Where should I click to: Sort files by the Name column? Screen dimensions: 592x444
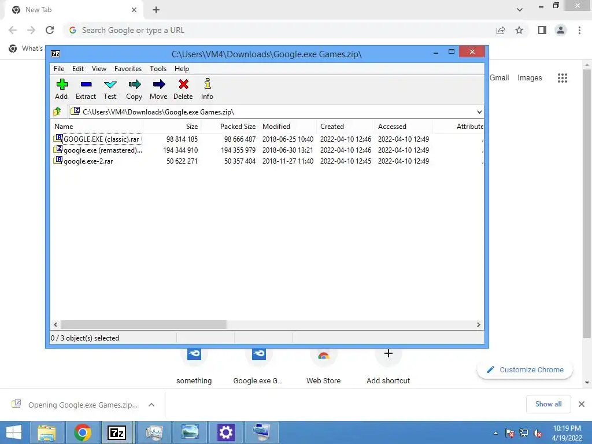[97, 127]
